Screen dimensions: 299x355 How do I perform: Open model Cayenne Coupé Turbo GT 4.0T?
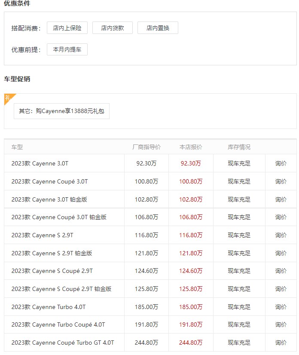63,343
